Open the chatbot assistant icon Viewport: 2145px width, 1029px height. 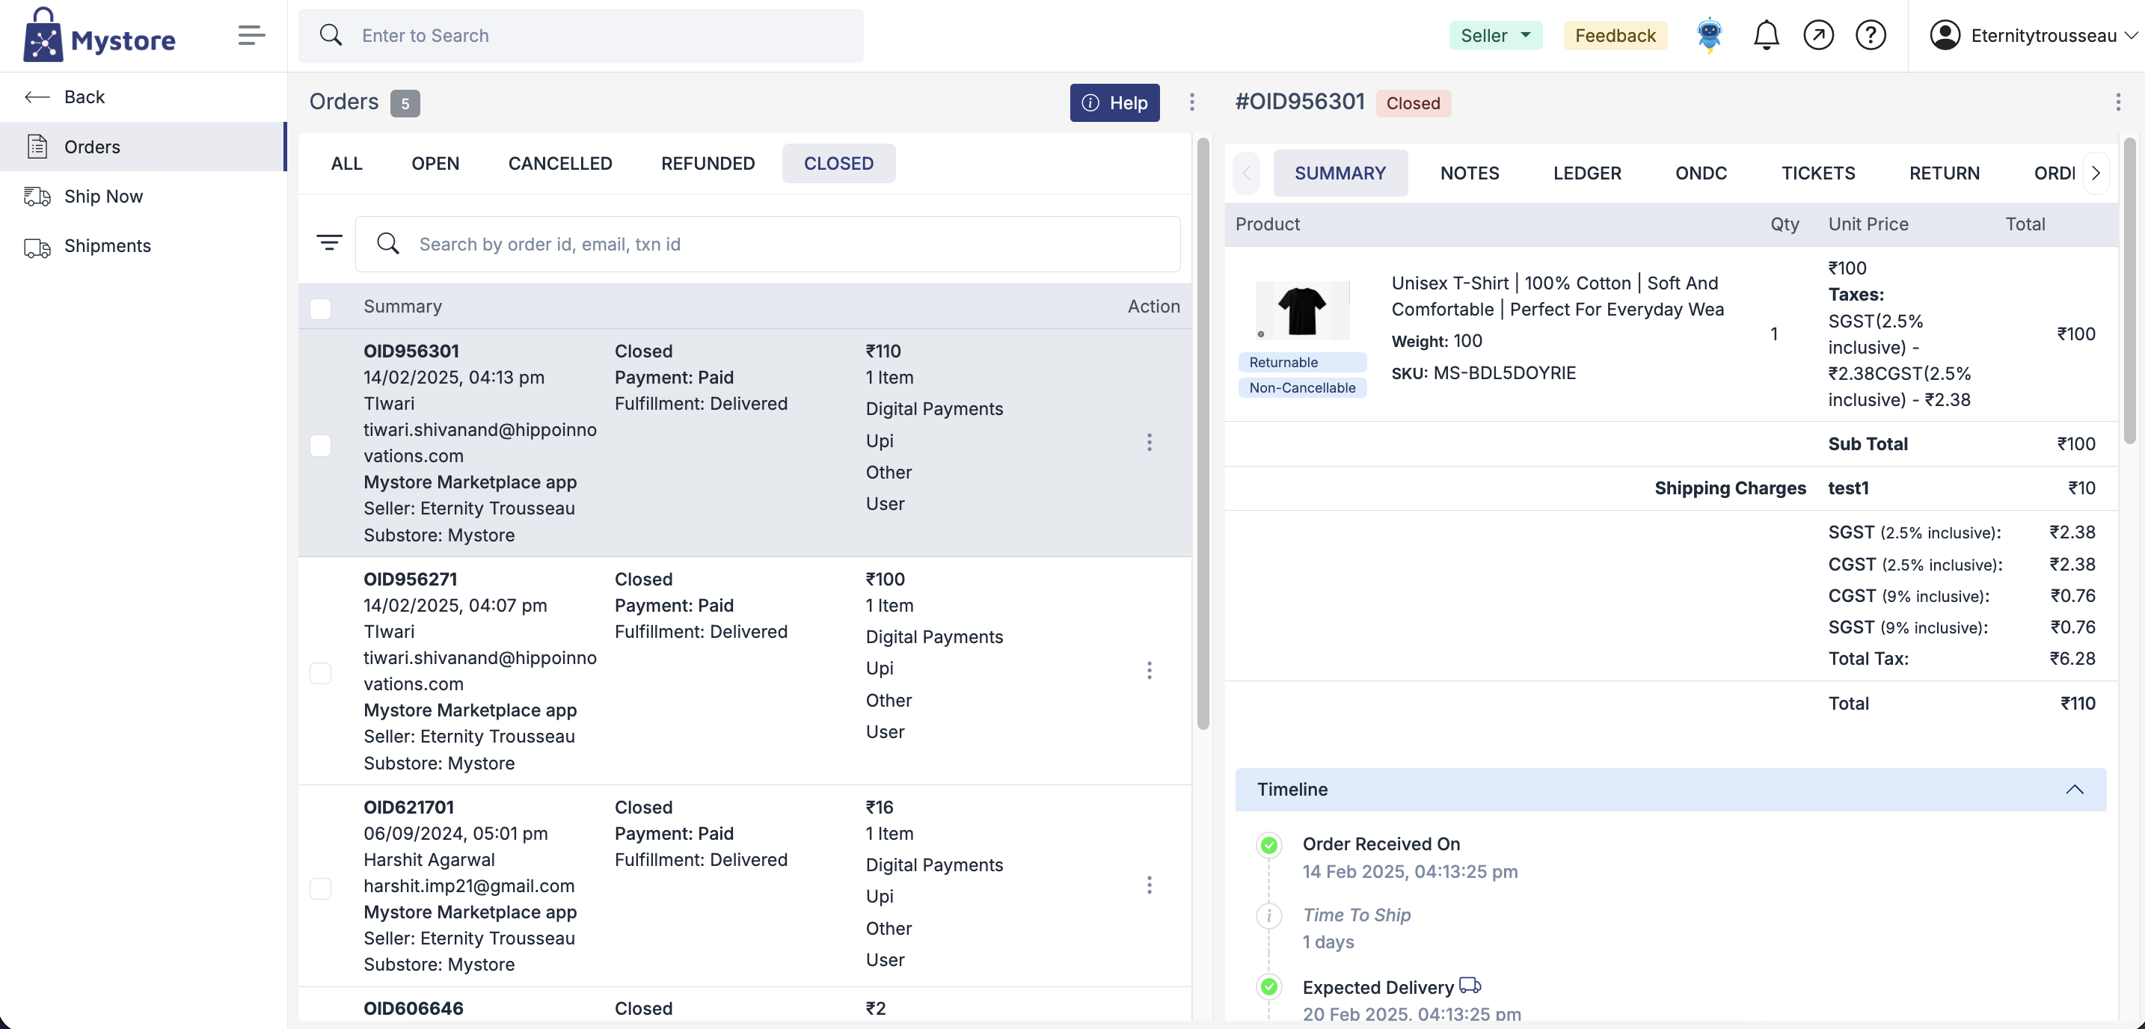click(1709, 35)
